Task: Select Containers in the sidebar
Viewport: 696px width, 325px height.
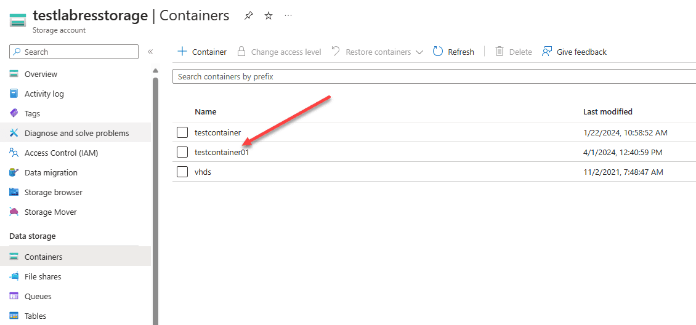Action: tap(44, 257)
